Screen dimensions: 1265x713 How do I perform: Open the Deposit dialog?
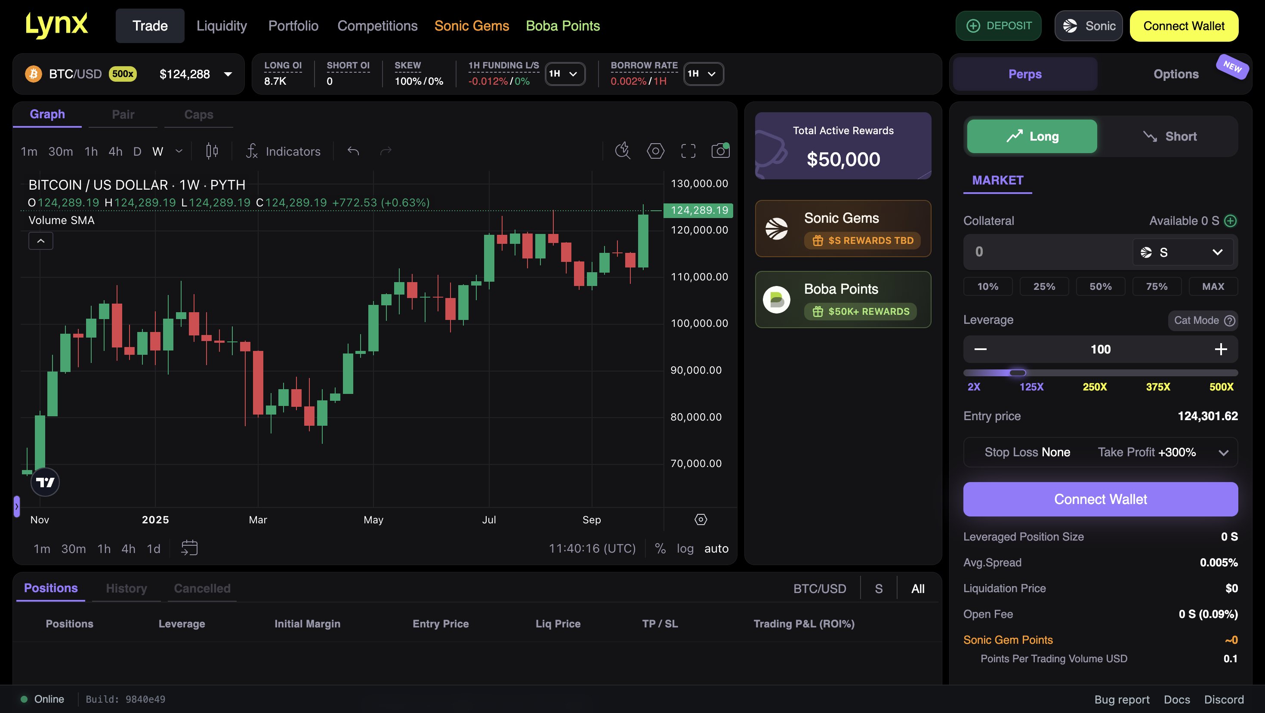pyautogui.click(x=998, y=25)
